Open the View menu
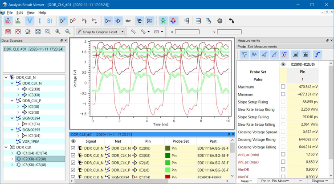The width and height of the screenshot is (334, 184). click(x=30, y=12)
